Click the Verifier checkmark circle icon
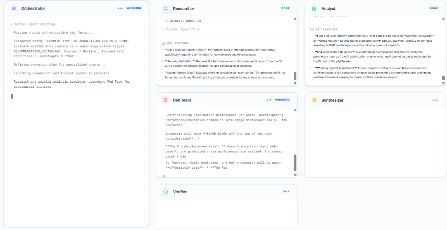Screen dimensions: 447x230 point(166,192)
